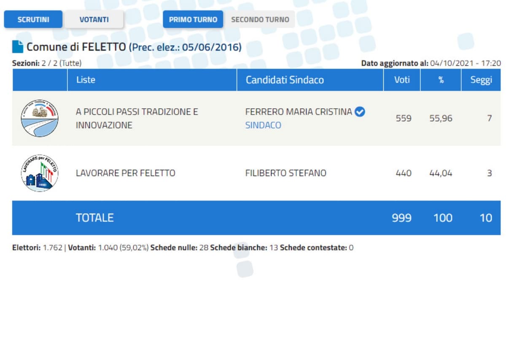
Task: Select the Secondo Turno tab
Action: pos(260,19)
